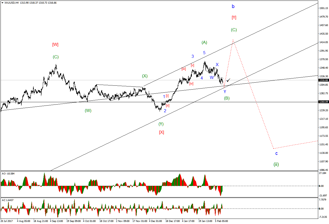
Task: Click the 1435.50 price axis value
Action: (323, 34)
